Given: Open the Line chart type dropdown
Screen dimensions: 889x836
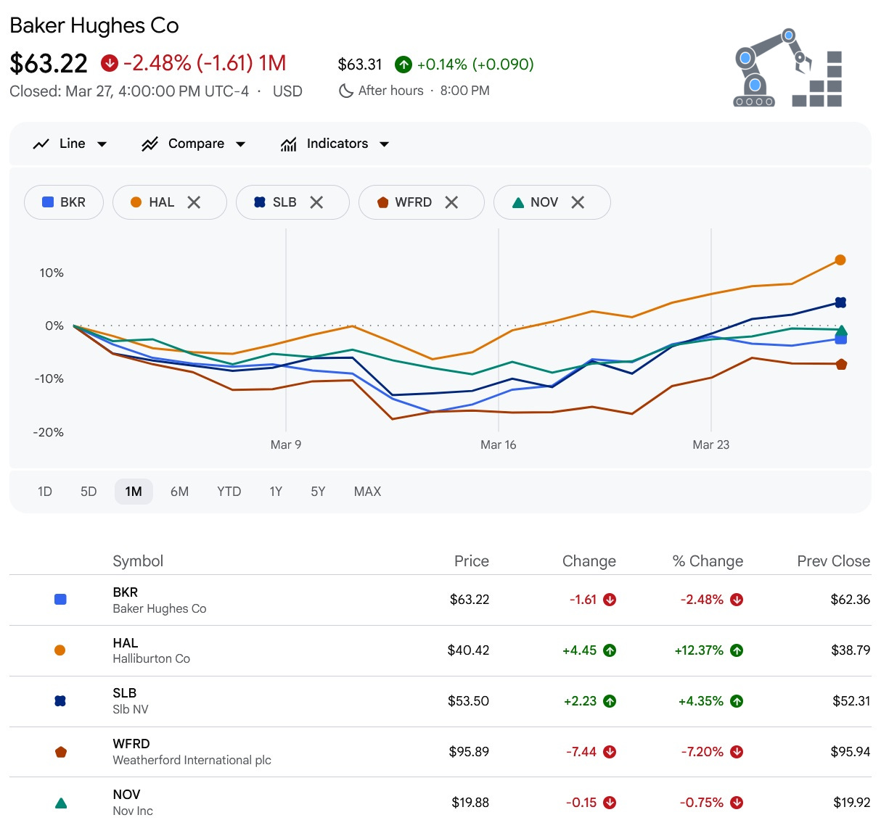Looking at the screenshot, I should tap(70, 144).
